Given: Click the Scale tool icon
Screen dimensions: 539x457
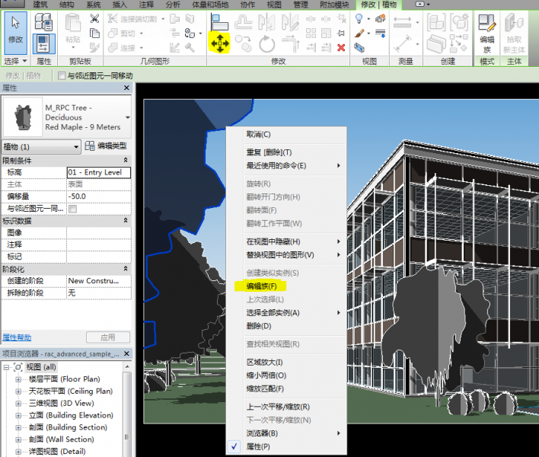Looking at the screenshot, I should click(326, 33).
